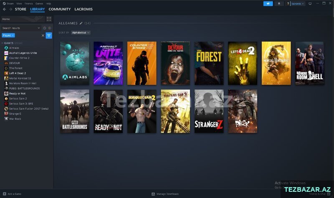Open the No More Room in Hell cover

point(310,63)
